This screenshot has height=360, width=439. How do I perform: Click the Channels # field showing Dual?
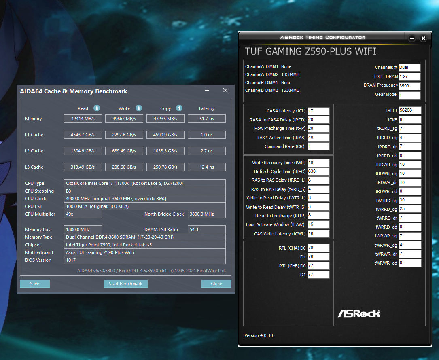click(409, 67)
